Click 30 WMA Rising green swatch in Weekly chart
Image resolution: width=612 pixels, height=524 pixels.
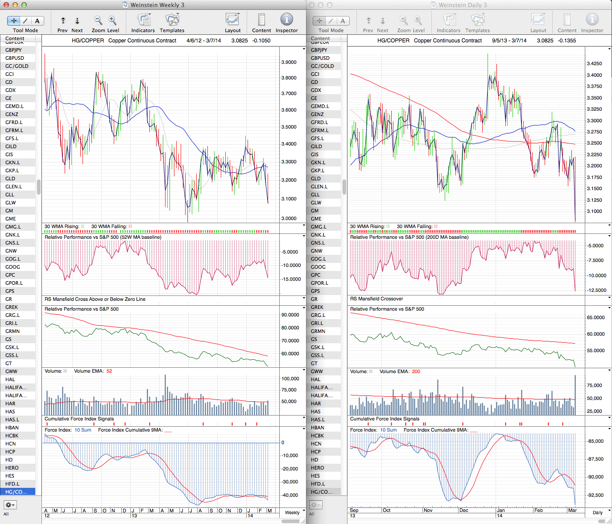83,227
